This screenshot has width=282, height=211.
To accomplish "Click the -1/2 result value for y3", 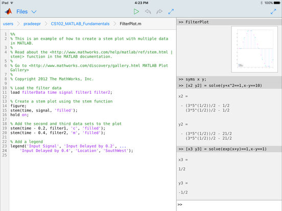I will tap(183, 192).
